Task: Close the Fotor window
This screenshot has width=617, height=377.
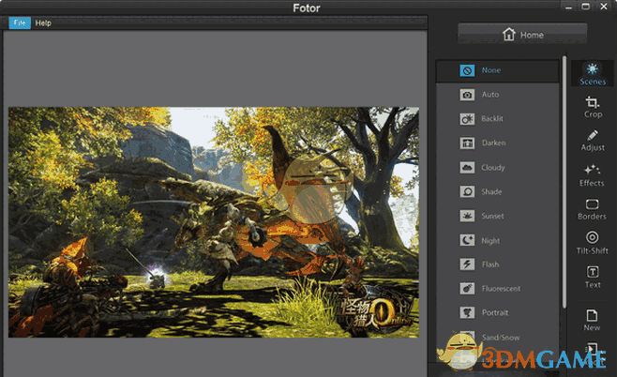Action: point(604,7)
